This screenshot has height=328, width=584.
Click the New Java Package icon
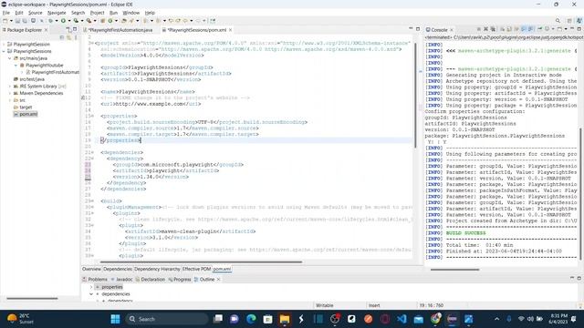[x=102, y=21]
